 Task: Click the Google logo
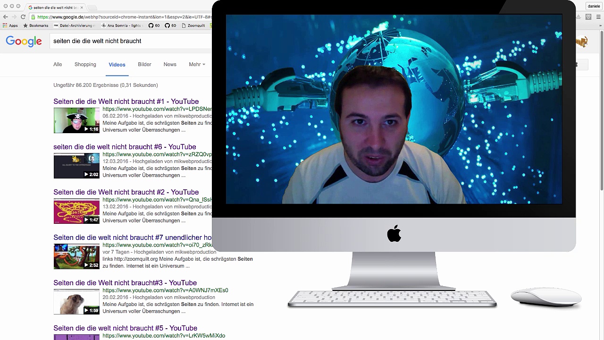24,41
